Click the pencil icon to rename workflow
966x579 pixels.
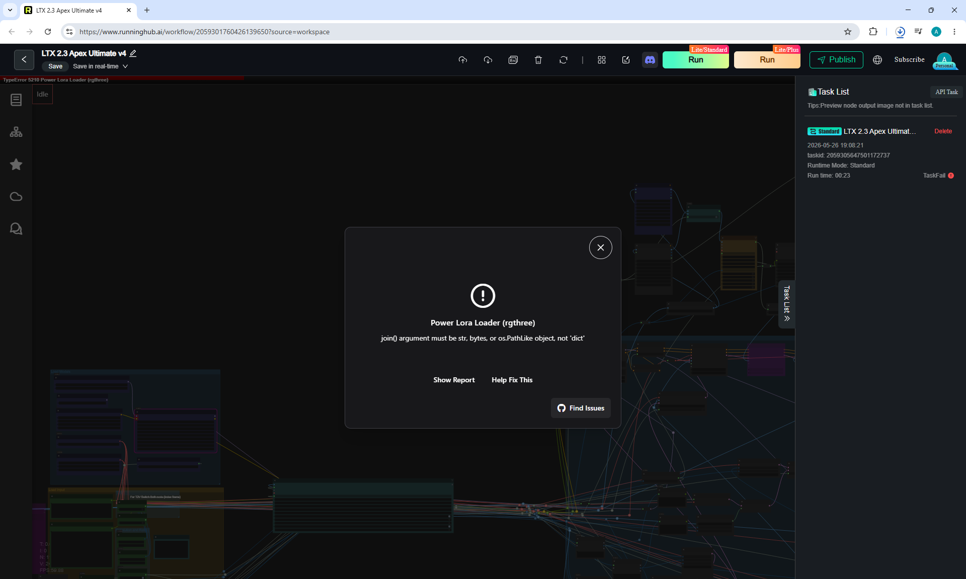click(x=133, y=53)
